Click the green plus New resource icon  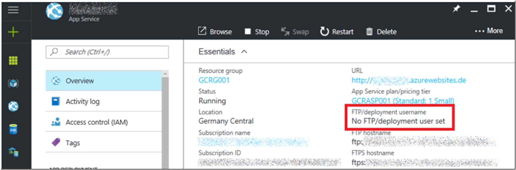(x=13, y=32)
